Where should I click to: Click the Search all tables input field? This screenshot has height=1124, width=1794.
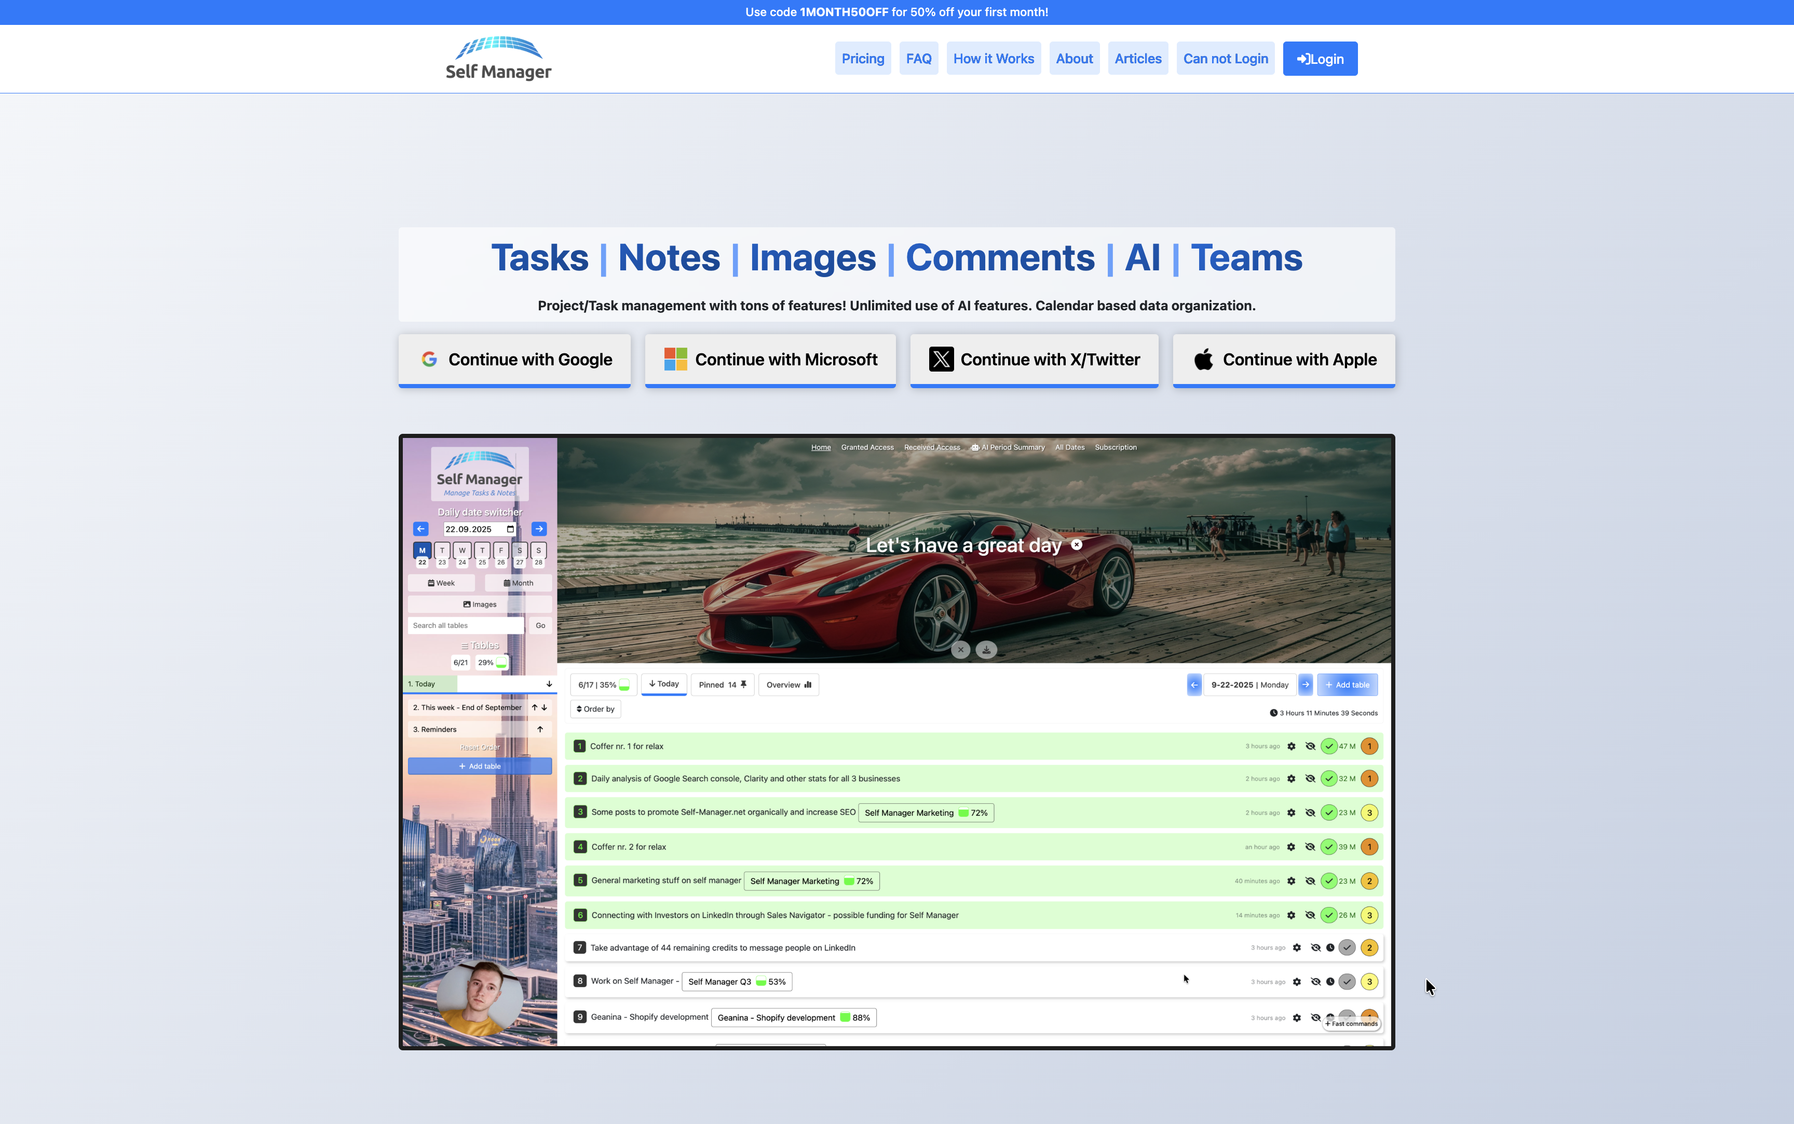(466, 626)
